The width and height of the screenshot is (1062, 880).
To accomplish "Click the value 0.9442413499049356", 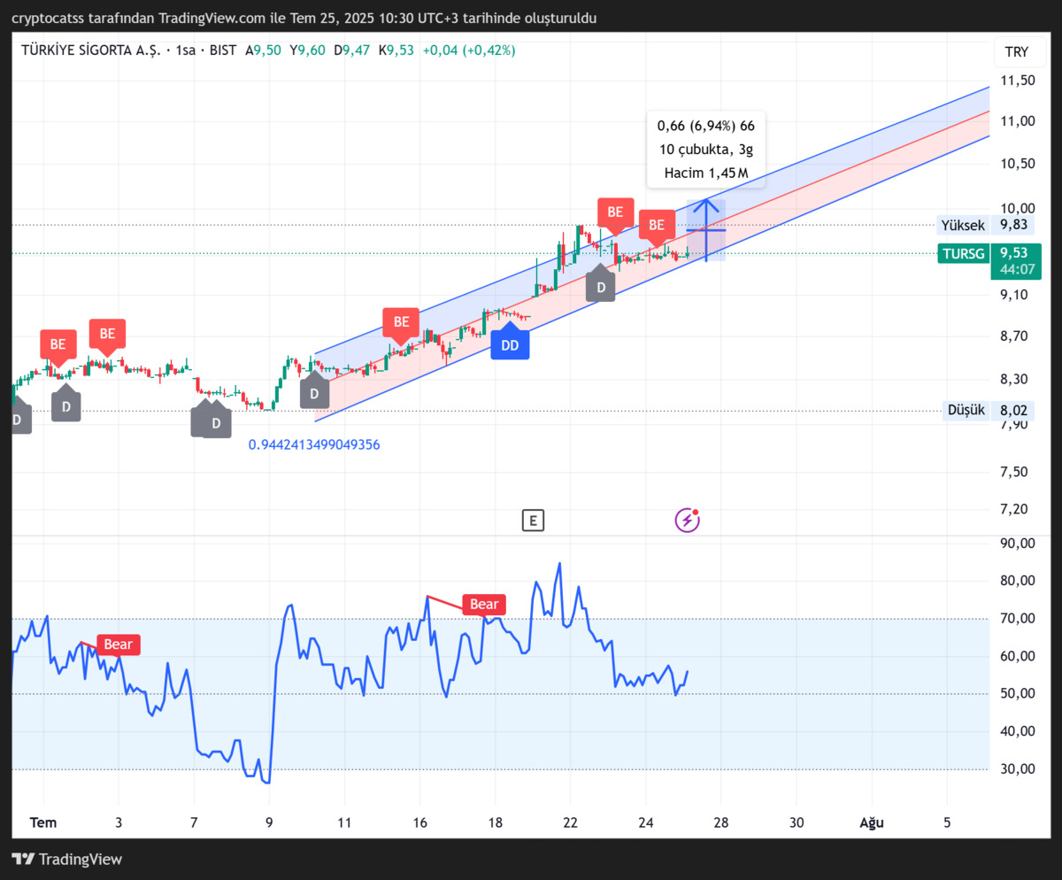I will tap(314, 444).
